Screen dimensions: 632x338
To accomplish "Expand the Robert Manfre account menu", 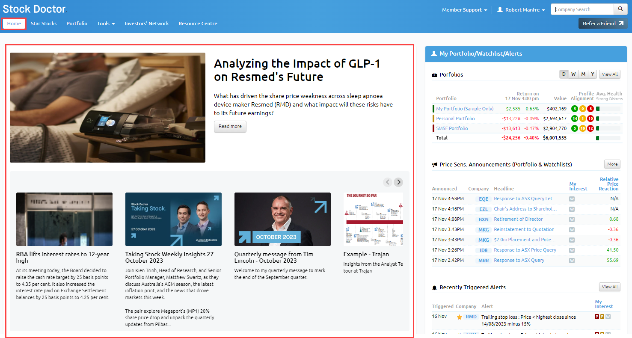I will tap(521, 10).
